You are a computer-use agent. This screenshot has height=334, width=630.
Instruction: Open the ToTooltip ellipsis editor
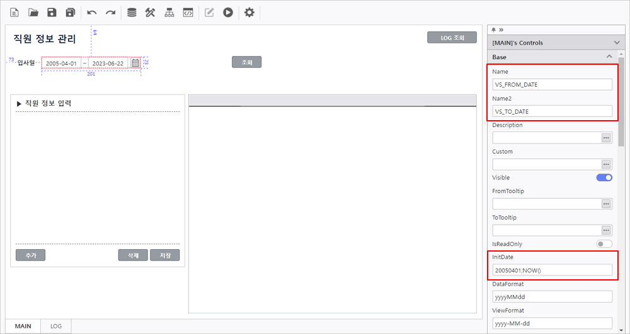[606, 230]
